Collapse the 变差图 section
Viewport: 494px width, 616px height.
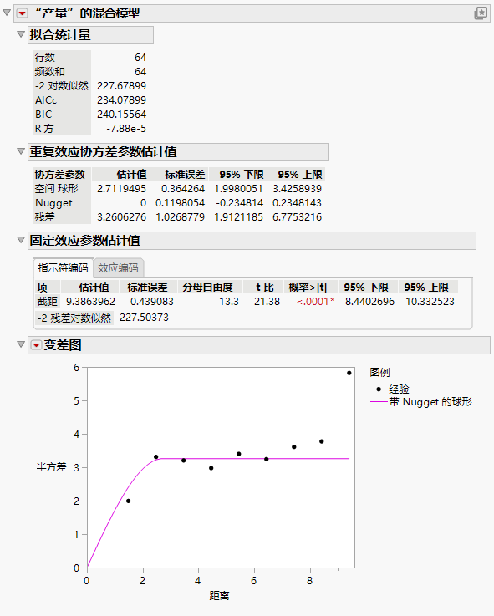pos(21,344)
